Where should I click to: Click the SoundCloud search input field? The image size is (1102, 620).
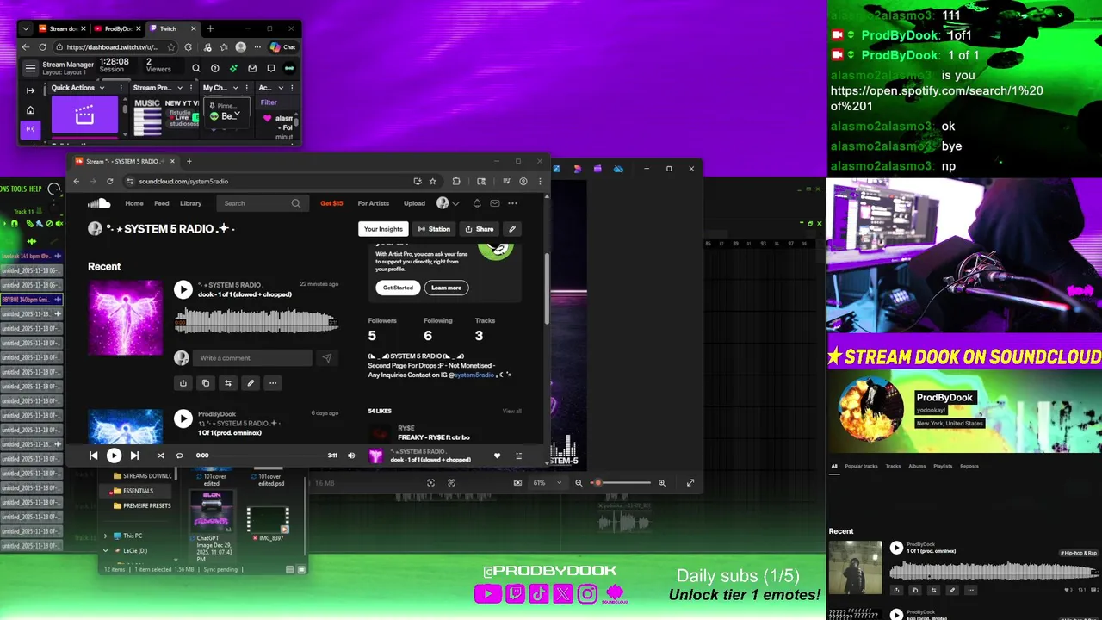(262, 203)
